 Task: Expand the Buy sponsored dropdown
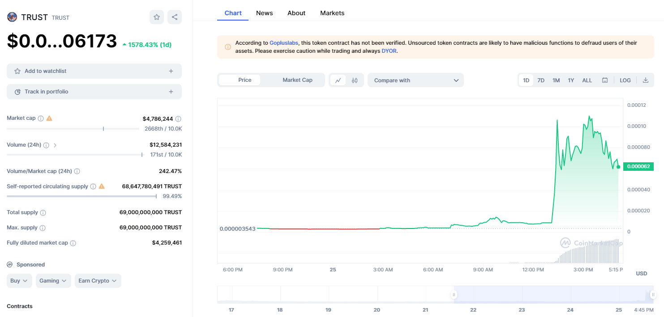click(19, 280)
